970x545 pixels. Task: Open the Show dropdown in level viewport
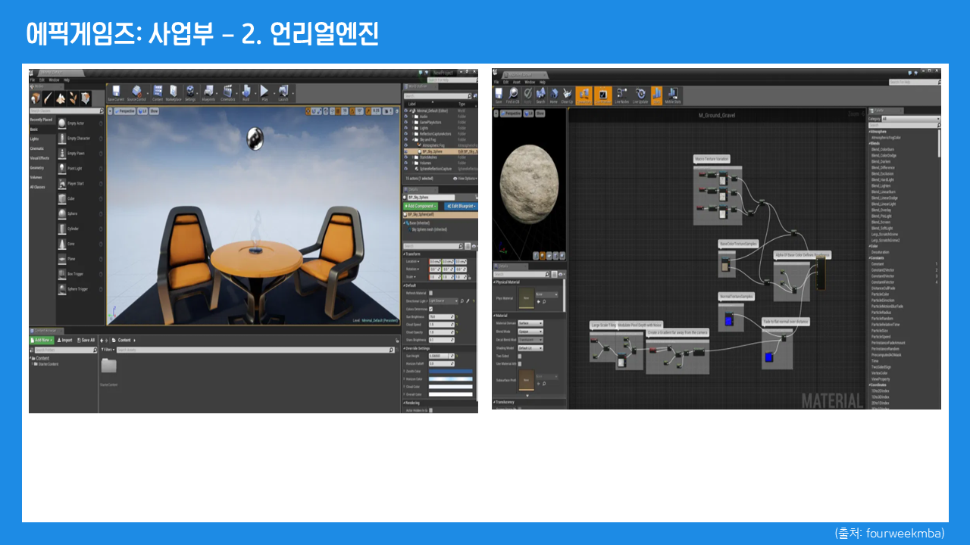point(154,111)
